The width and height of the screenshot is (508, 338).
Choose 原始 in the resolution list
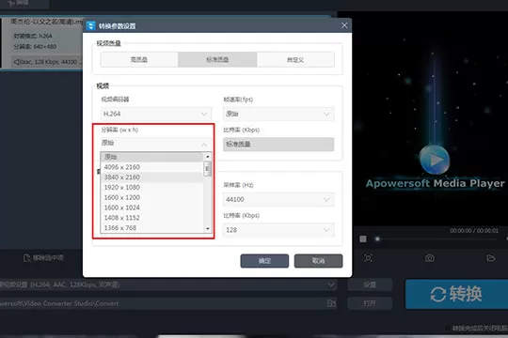tap(152, 157)
